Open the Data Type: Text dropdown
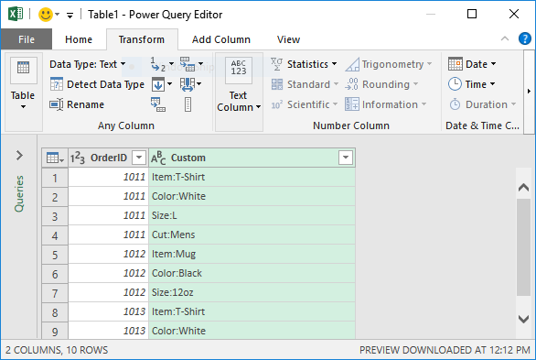This screenshot has width=536, height=360. (x=88, y=64)
